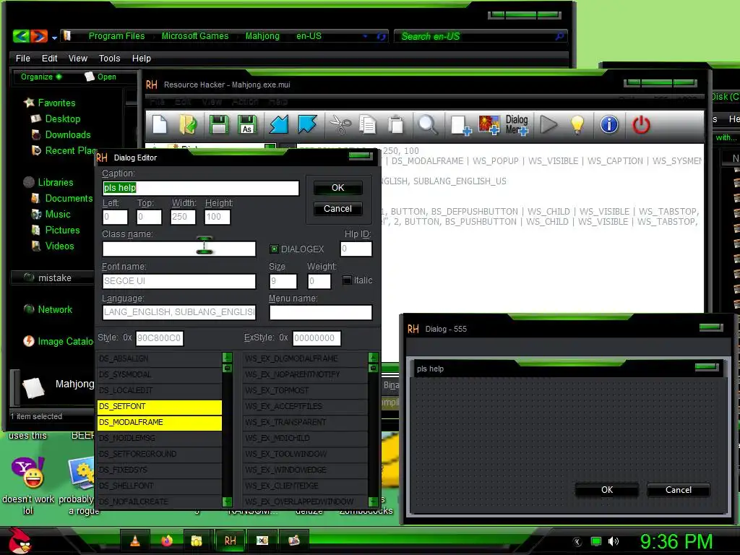Viewport: 740px width, 555px height.
Task: Click the volume speaker tray icon
Action: [x=613, y=541]
